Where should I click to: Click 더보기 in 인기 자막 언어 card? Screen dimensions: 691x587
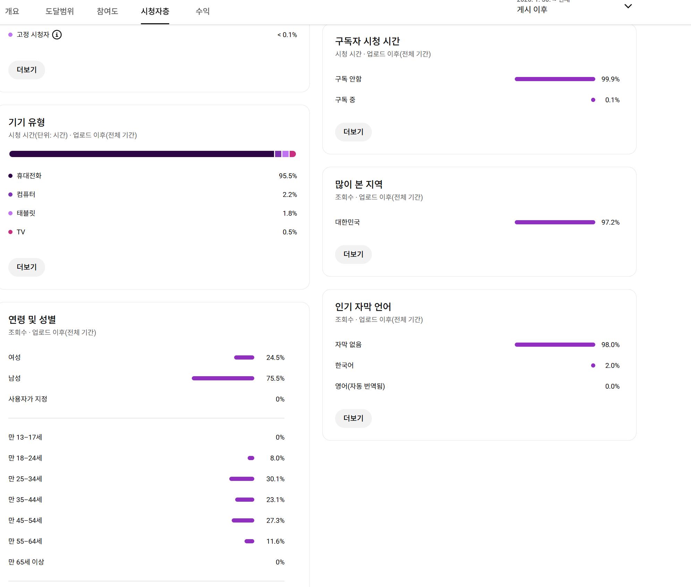point(353,418)
